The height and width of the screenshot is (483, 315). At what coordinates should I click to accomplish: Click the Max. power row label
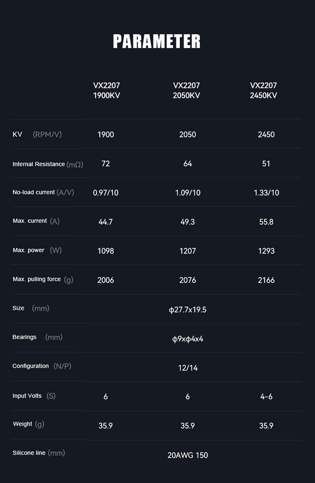37,251
